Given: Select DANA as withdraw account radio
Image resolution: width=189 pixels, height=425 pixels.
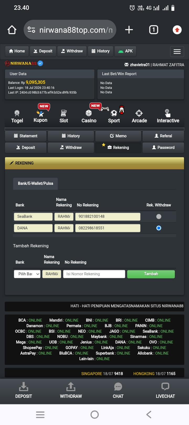Looking at the screenshot, I should pyautogui.click(x=159, y=228).
